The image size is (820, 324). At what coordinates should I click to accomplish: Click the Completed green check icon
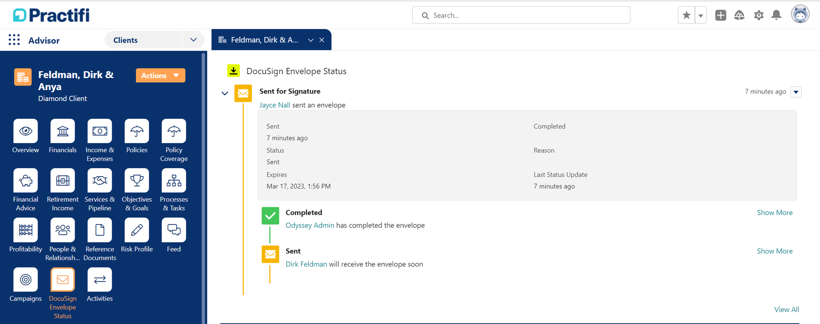point(270,216)
